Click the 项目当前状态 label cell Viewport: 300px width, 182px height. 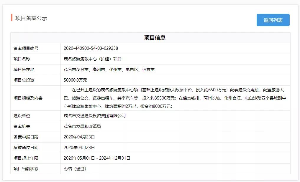click(36, 169)
